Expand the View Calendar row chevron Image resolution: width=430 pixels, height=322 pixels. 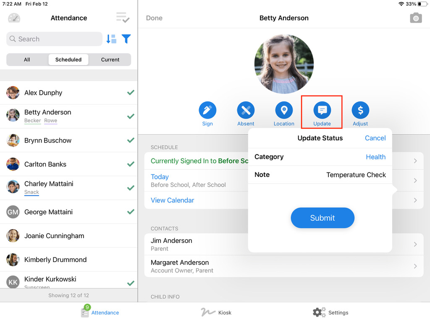415,200
